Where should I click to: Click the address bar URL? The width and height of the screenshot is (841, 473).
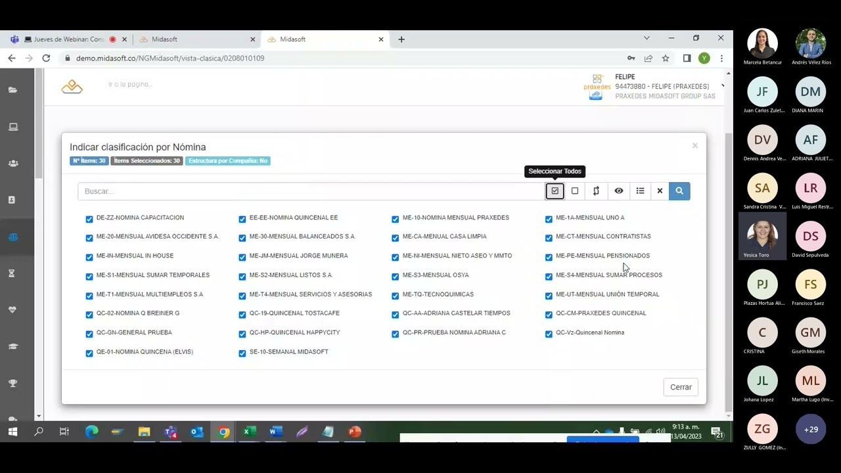coord(170,58)
